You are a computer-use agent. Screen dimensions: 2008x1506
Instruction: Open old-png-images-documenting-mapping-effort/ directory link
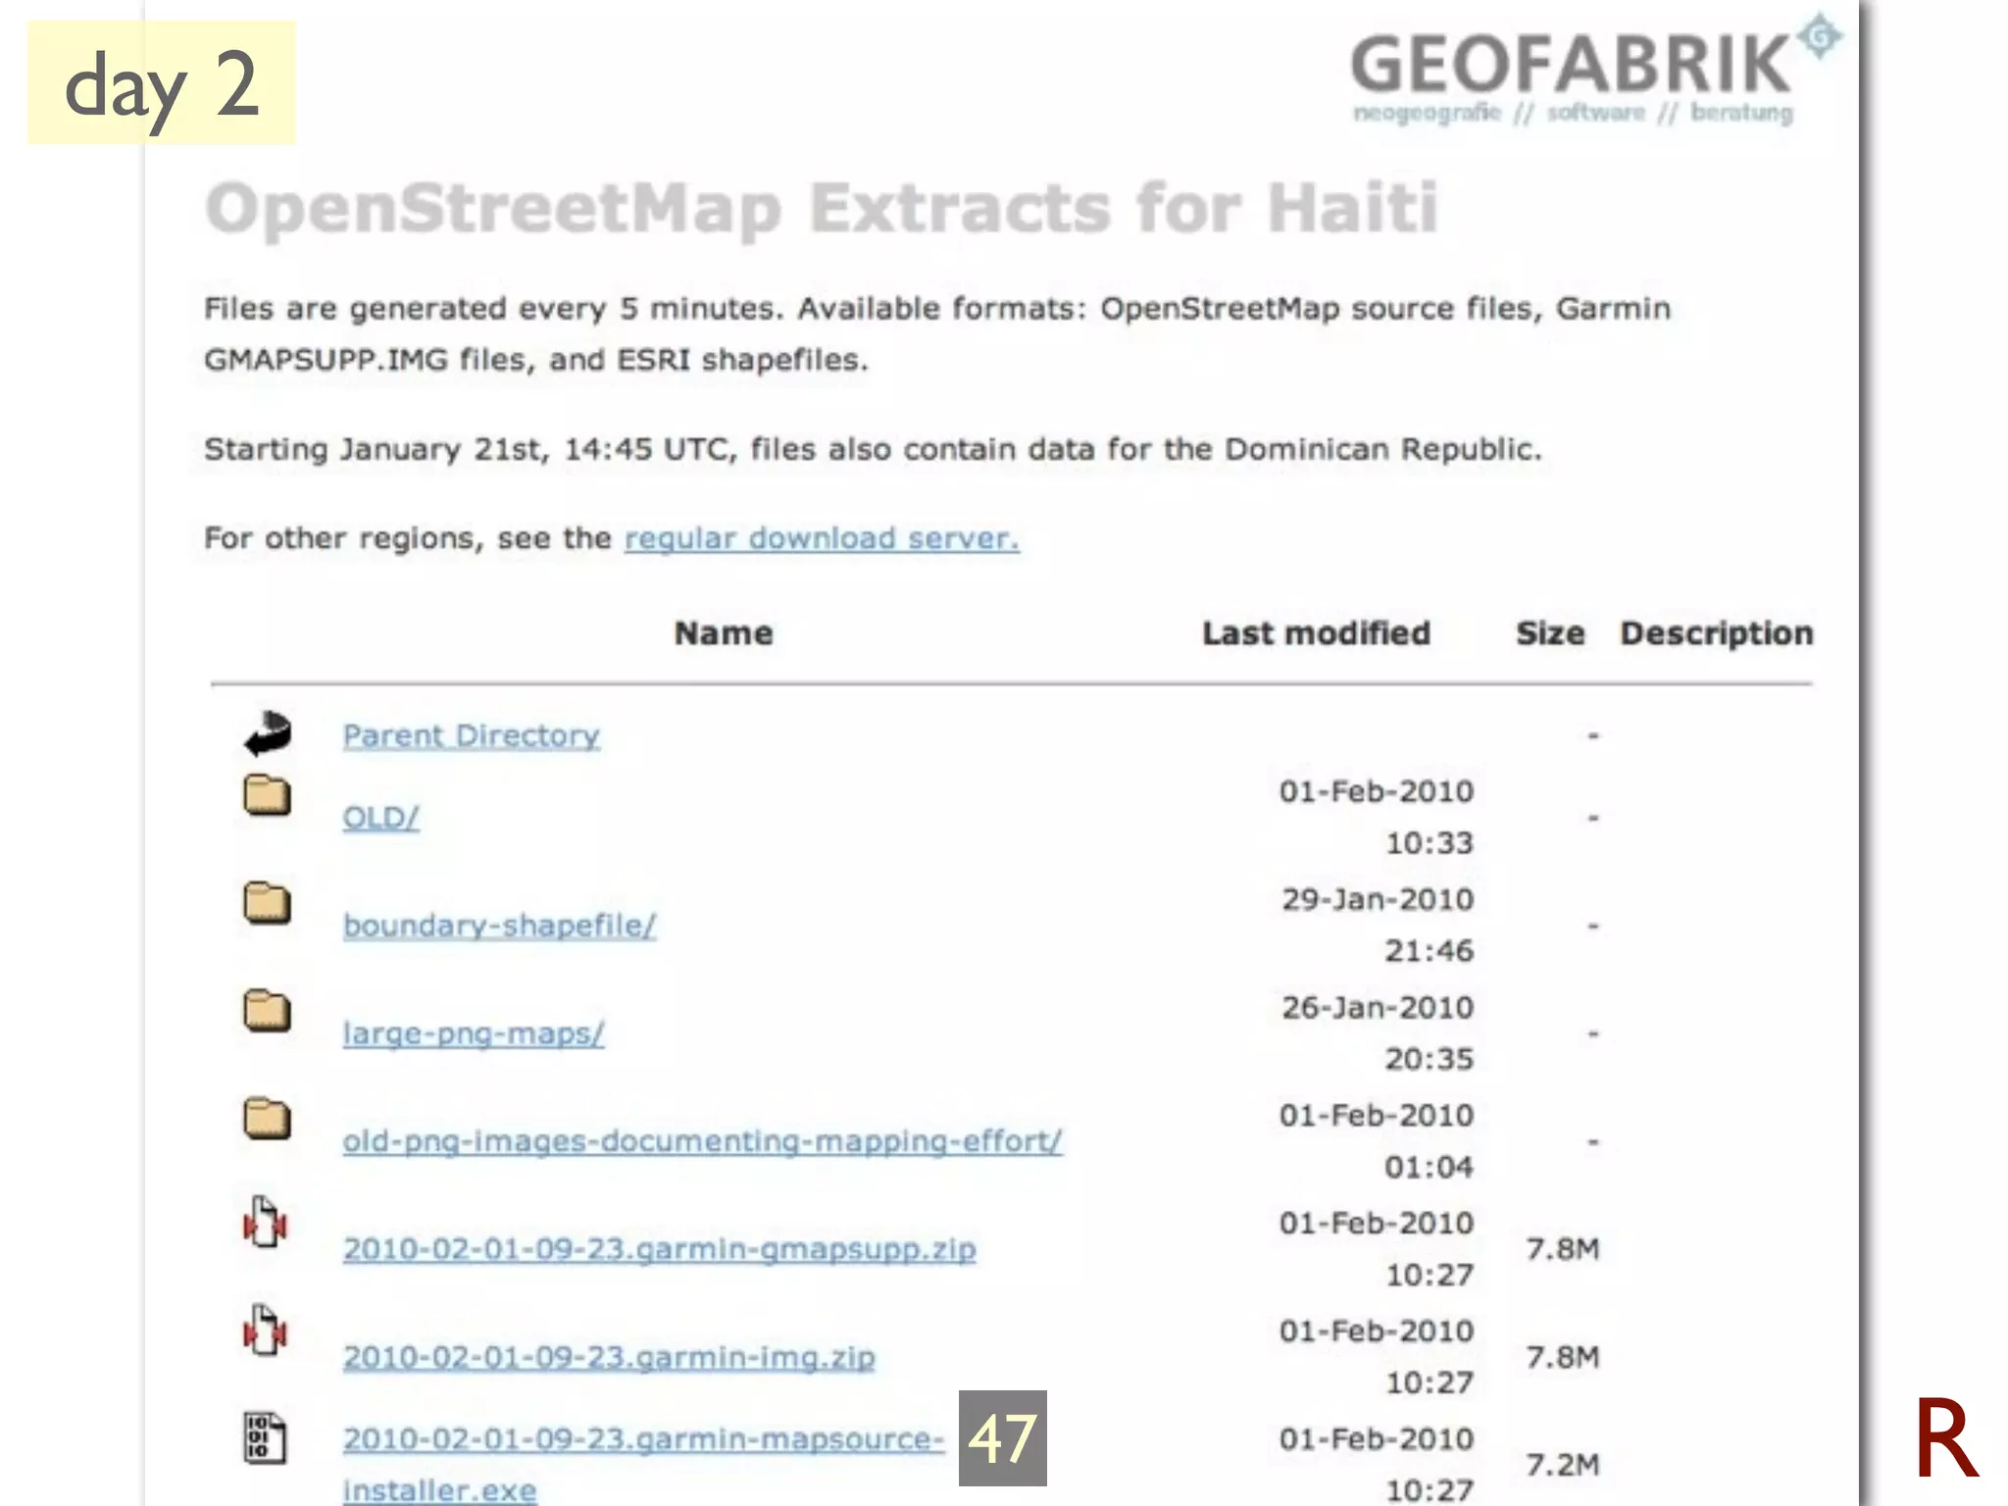[x=702, y=1141]
